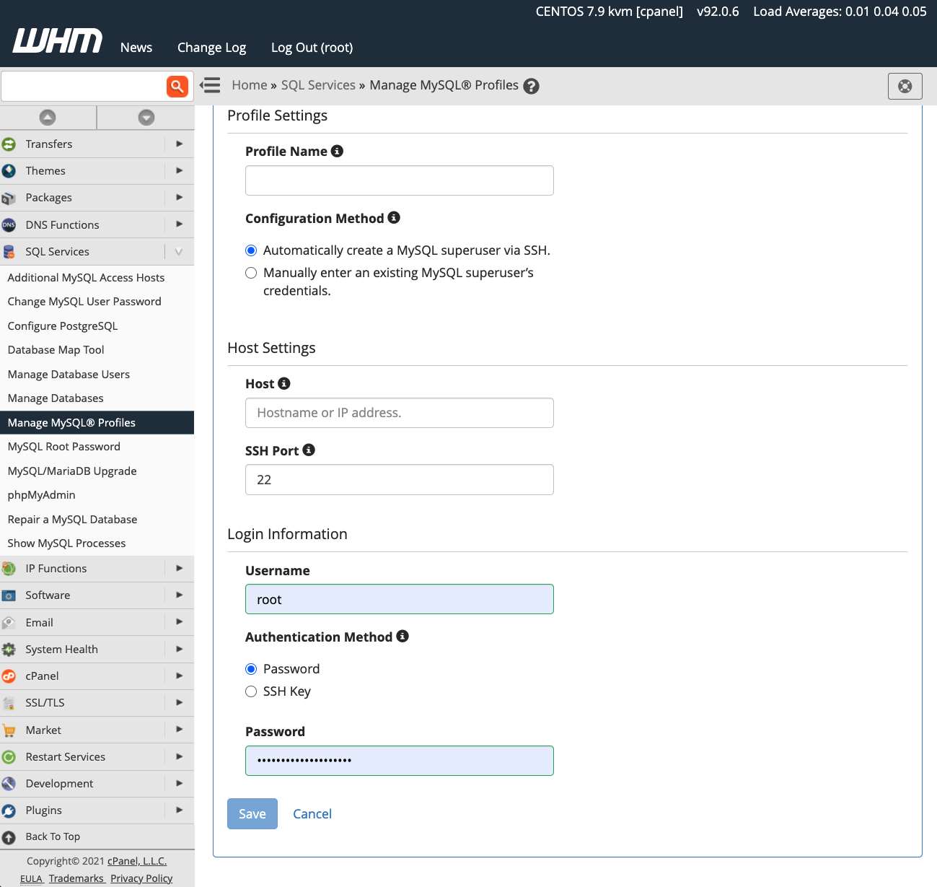The image size is (937, 887).
Task: Open the Change Log page
Action: click(211, 47)
